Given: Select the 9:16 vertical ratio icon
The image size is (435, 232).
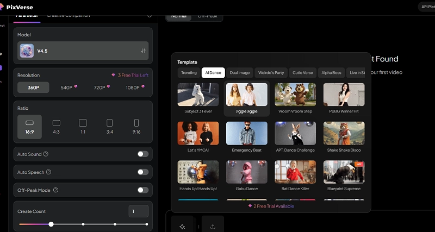Looking at the screenshot, I should (x=136, y=123).
